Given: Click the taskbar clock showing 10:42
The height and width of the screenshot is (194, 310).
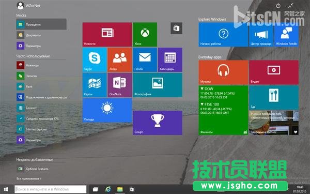Looking at the screenshot, I should click(x=300, y=189).
